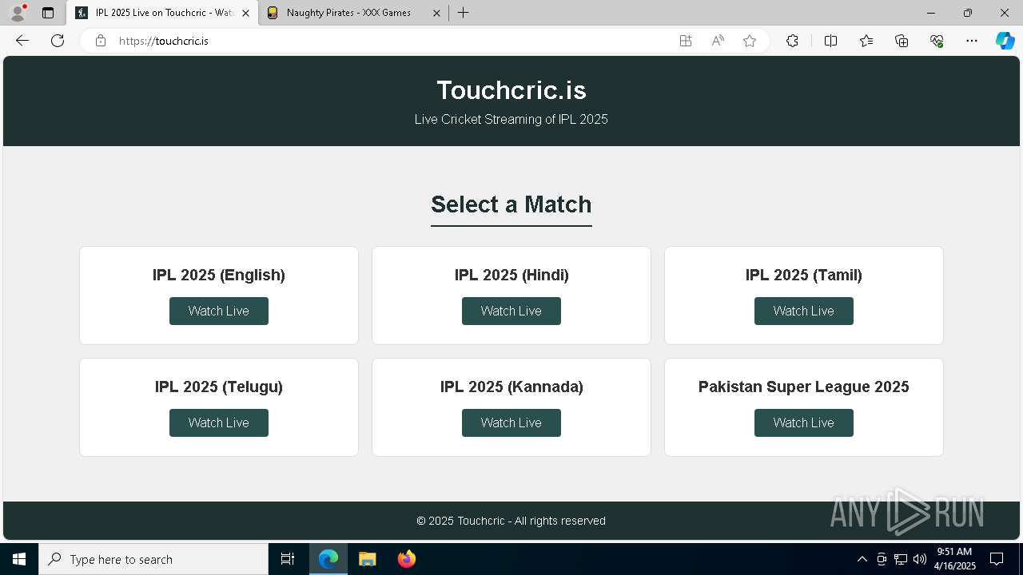Open the volume control tray icon

tap(920, 559)
